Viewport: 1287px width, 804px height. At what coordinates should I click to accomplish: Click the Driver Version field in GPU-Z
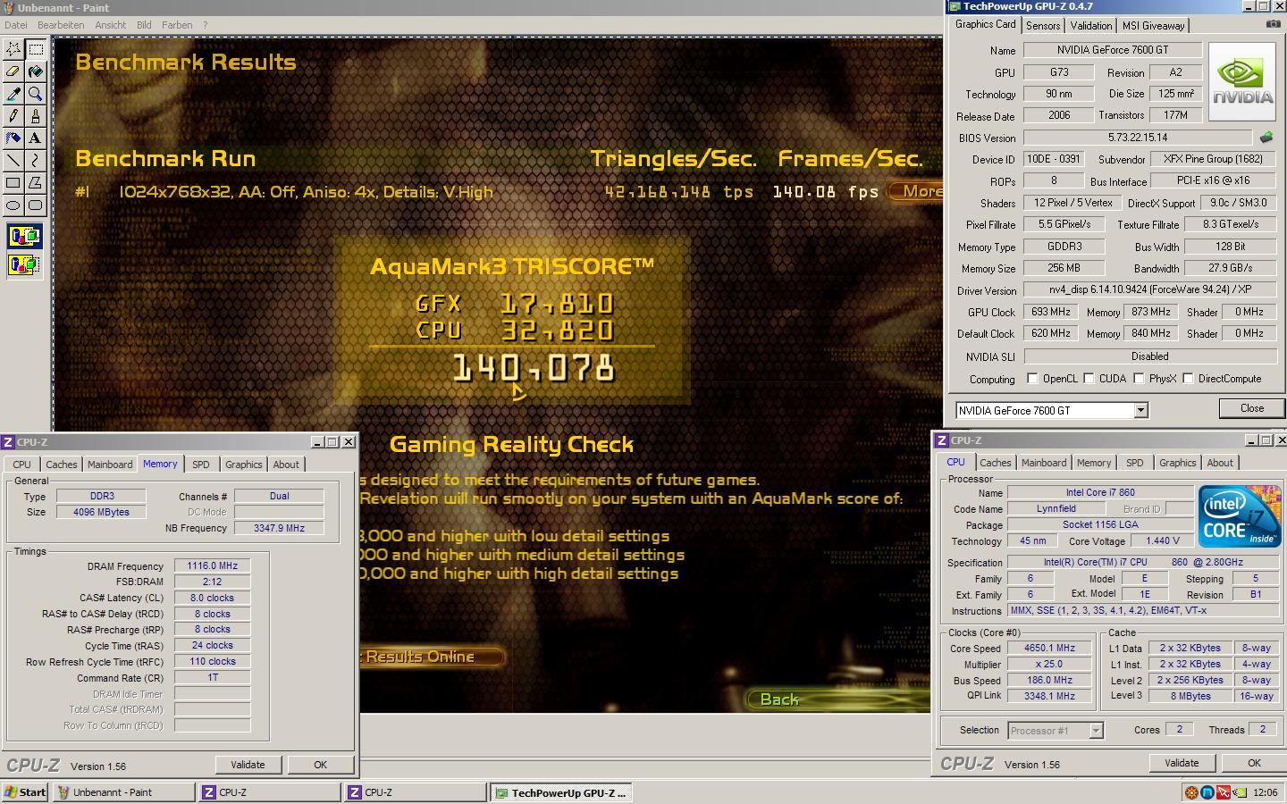point(1150,290)
